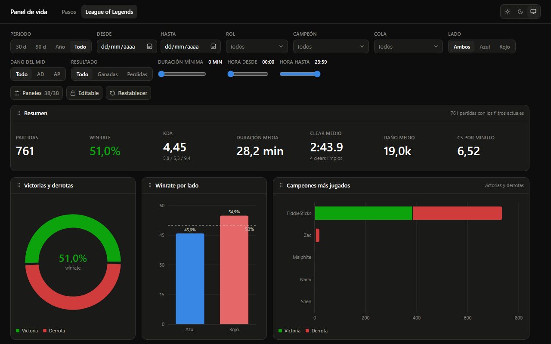Select Ambos side option
Image resolution: width=551 pixels, height=344 pixels.
pos(462,46)
